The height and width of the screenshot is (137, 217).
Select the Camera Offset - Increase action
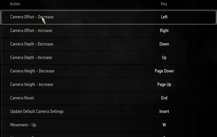[31, 31]
